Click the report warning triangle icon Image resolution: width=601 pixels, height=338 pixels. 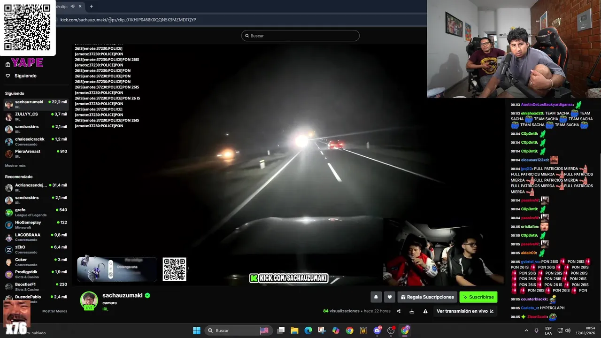point(425,311)
